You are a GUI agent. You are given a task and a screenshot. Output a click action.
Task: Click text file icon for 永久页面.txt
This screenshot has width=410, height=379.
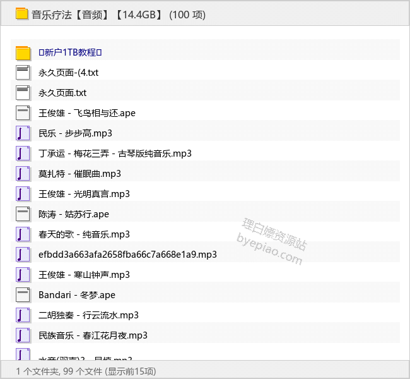coord(23,93)
